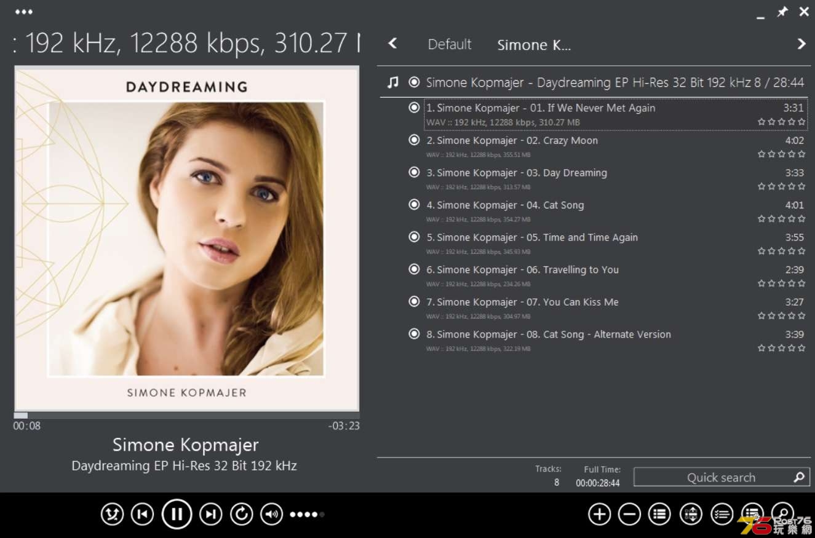This screenshot has width=815, height=538.
Task: Toggle marker for If We Never Met Again
Action: click(414, 108)
